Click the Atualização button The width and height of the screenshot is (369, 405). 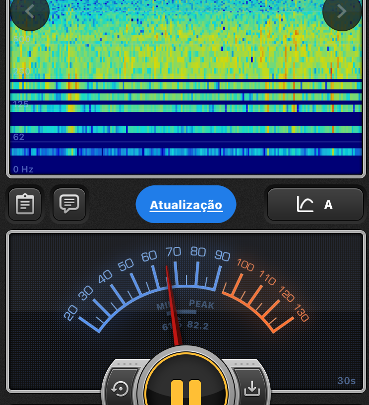tap(186, 205)
